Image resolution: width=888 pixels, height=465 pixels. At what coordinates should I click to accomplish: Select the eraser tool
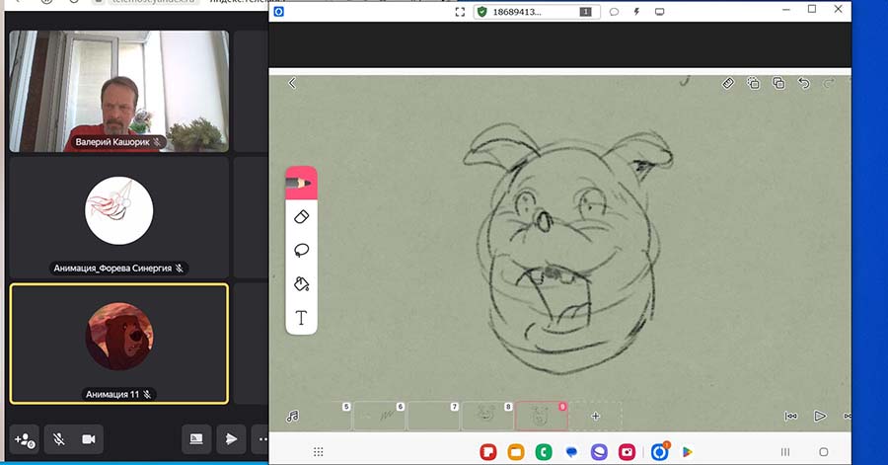coord(301,217)
